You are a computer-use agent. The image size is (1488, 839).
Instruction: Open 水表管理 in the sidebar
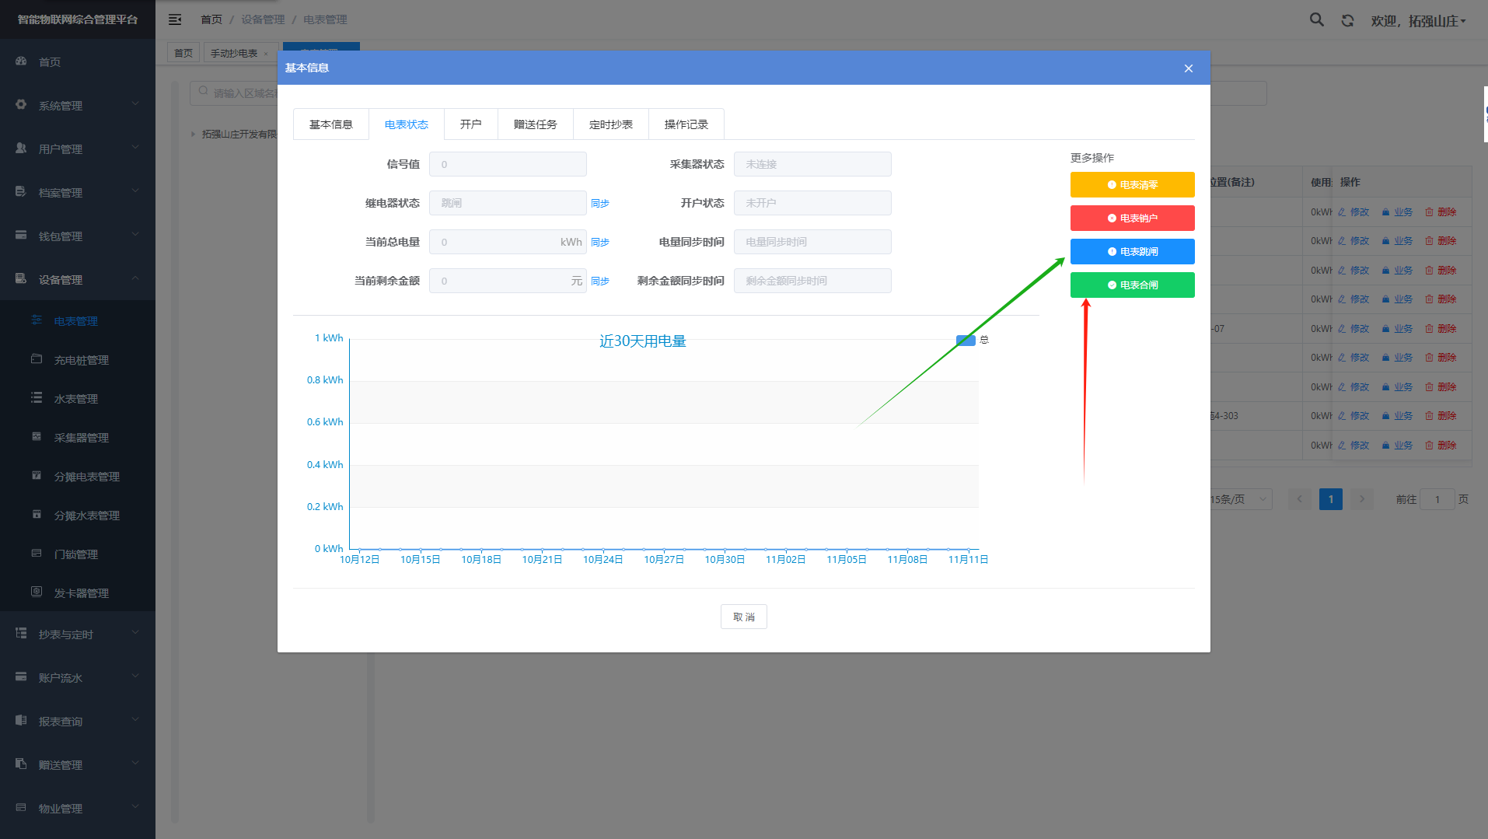click(75, 399)
